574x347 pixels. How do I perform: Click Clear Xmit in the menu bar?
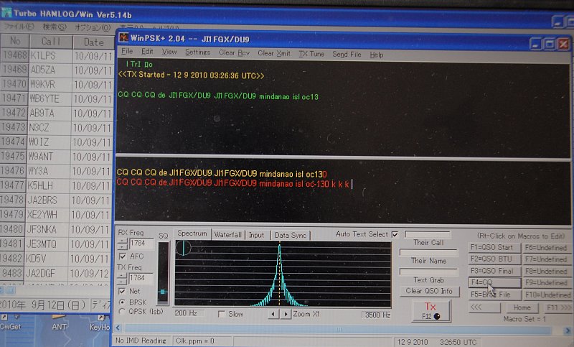tap(274, 53)
